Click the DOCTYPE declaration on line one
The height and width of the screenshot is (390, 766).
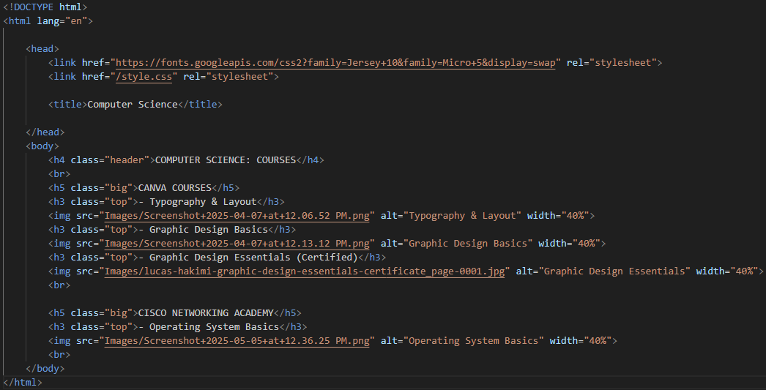(x=44, y=7)
